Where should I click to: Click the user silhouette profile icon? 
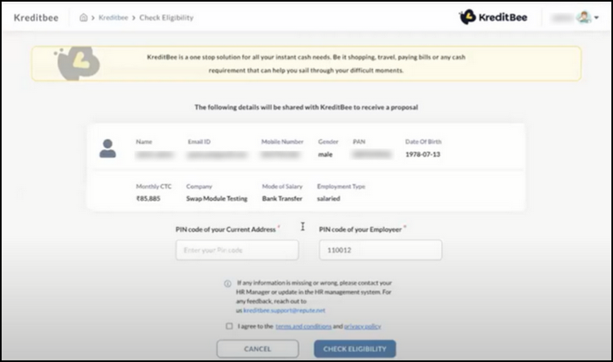[x=108, y=149]
